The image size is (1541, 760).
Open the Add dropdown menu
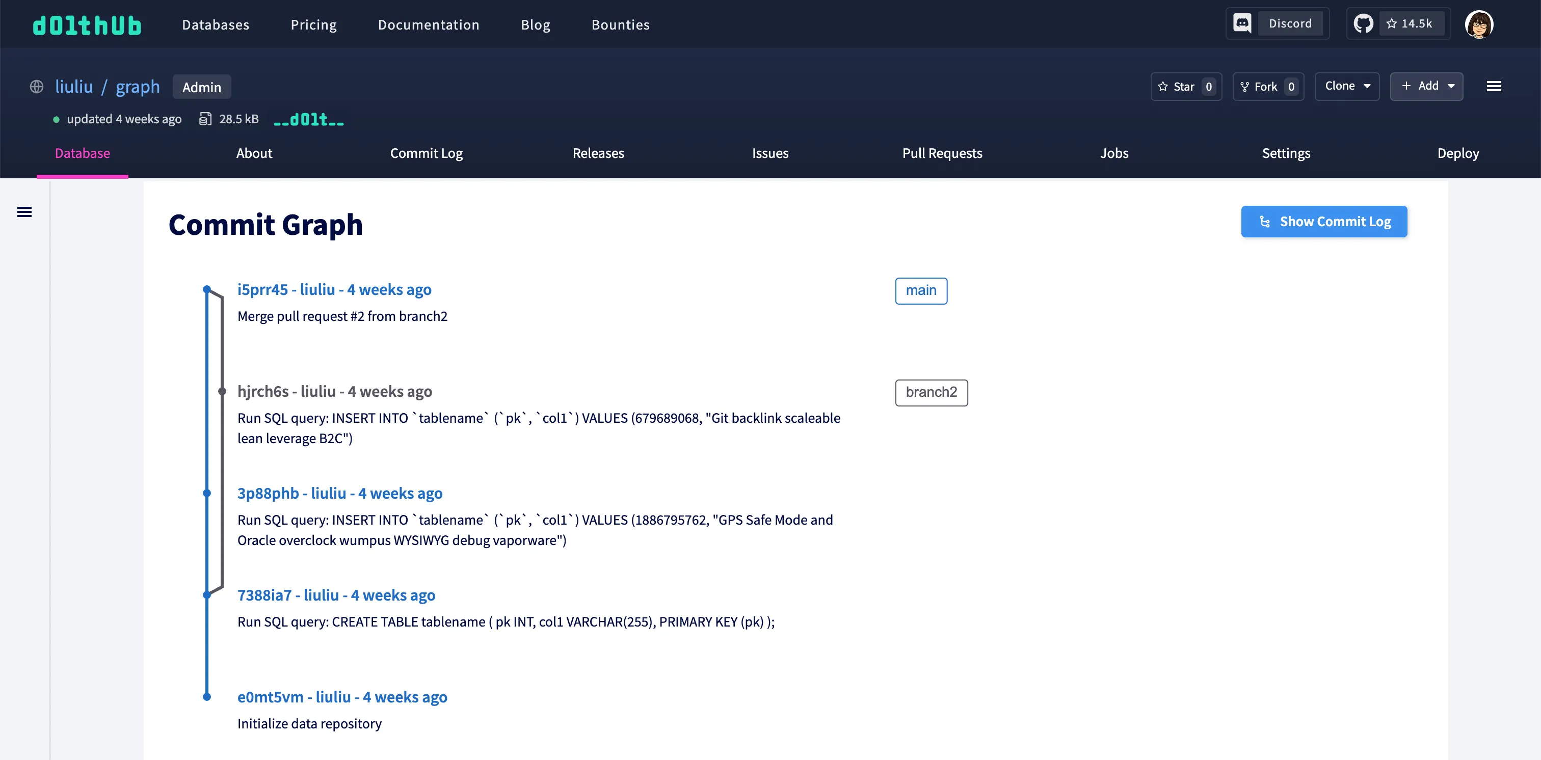coord(1426,86)
